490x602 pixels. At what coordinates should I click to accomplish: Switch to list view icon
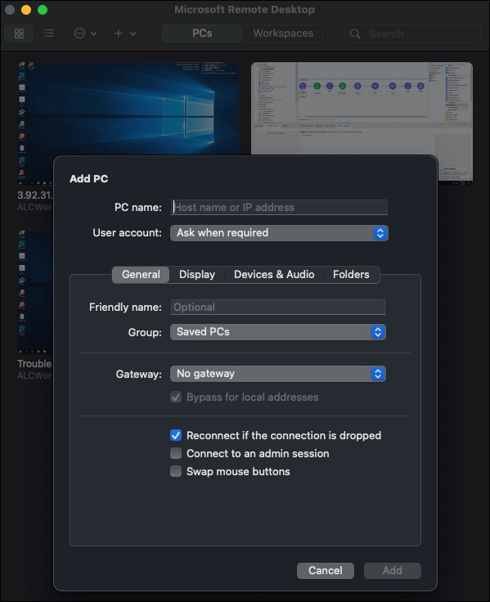point(49,34)
